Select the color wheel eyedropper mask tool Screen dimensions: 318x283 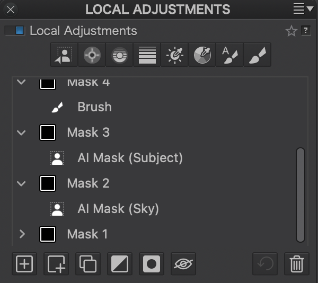point(202,55)
